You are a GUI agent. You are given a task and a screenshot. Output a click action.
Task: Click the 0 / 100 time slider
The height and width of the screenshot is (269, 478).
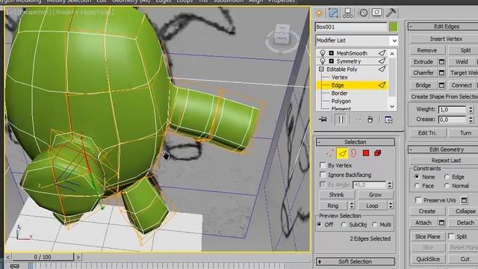point(43,257)
